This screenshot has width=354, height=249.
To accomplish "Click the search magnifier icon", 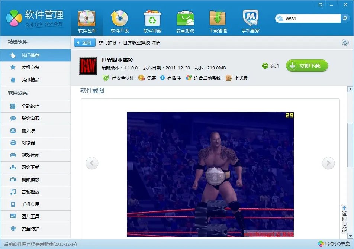I will (345, 17).
